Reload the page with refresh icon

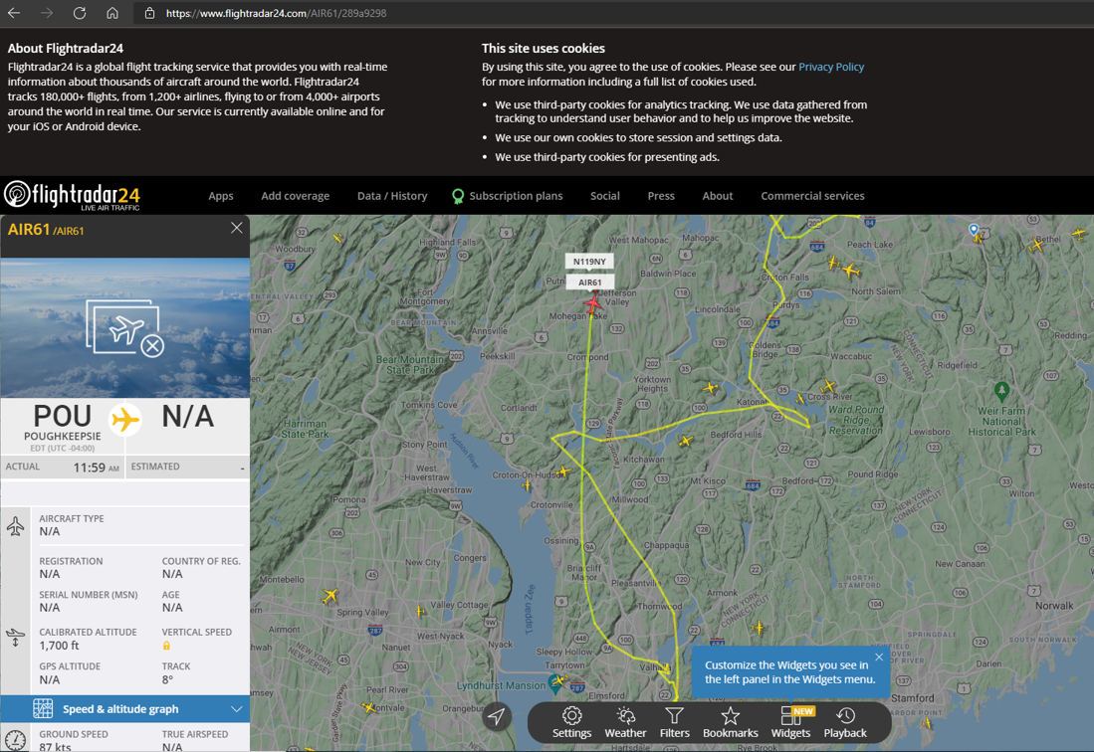click(80, 13)
